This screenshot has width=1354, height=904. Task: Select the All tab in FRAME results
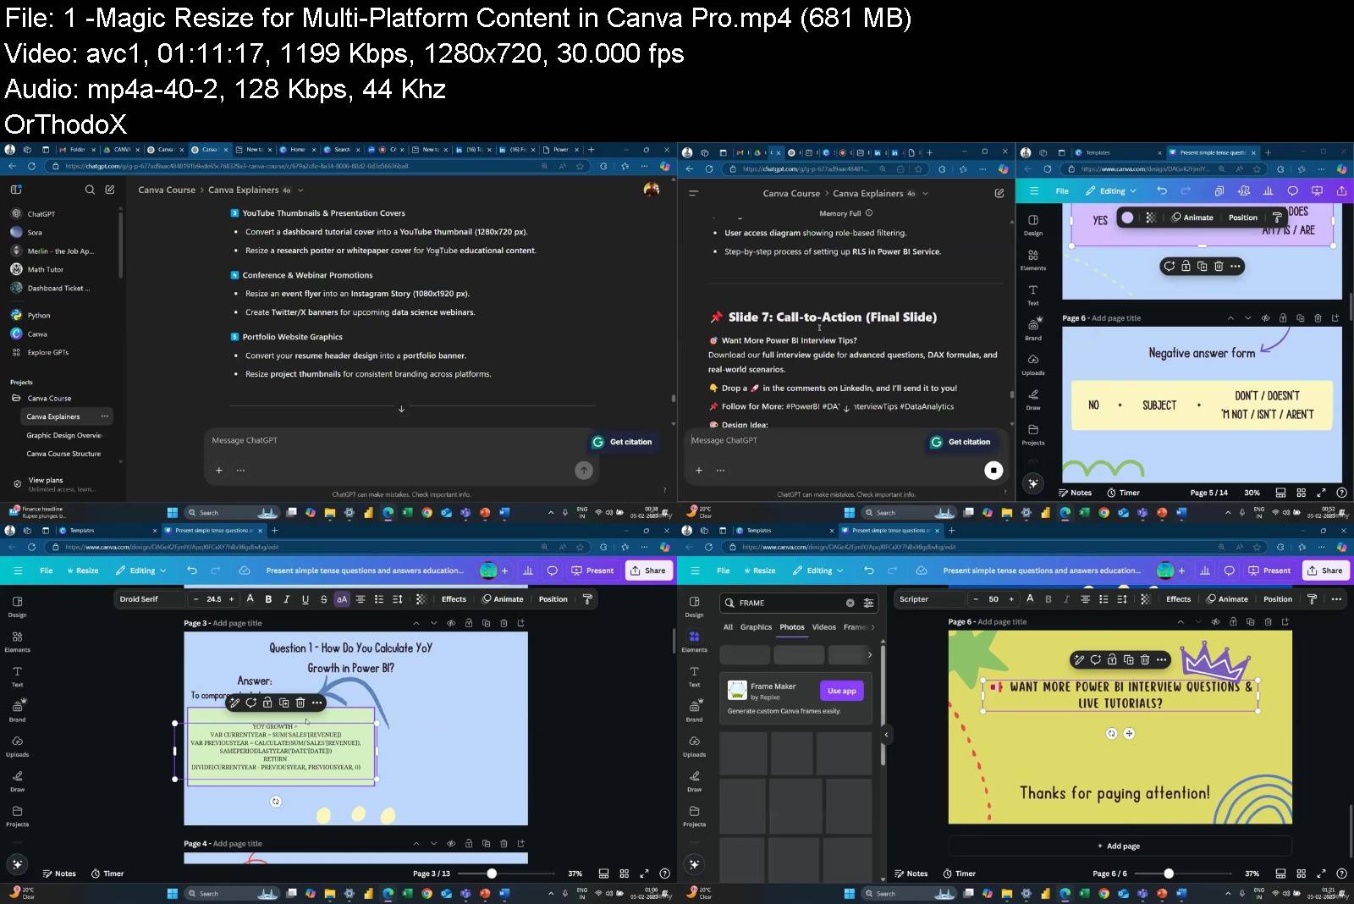728,627
